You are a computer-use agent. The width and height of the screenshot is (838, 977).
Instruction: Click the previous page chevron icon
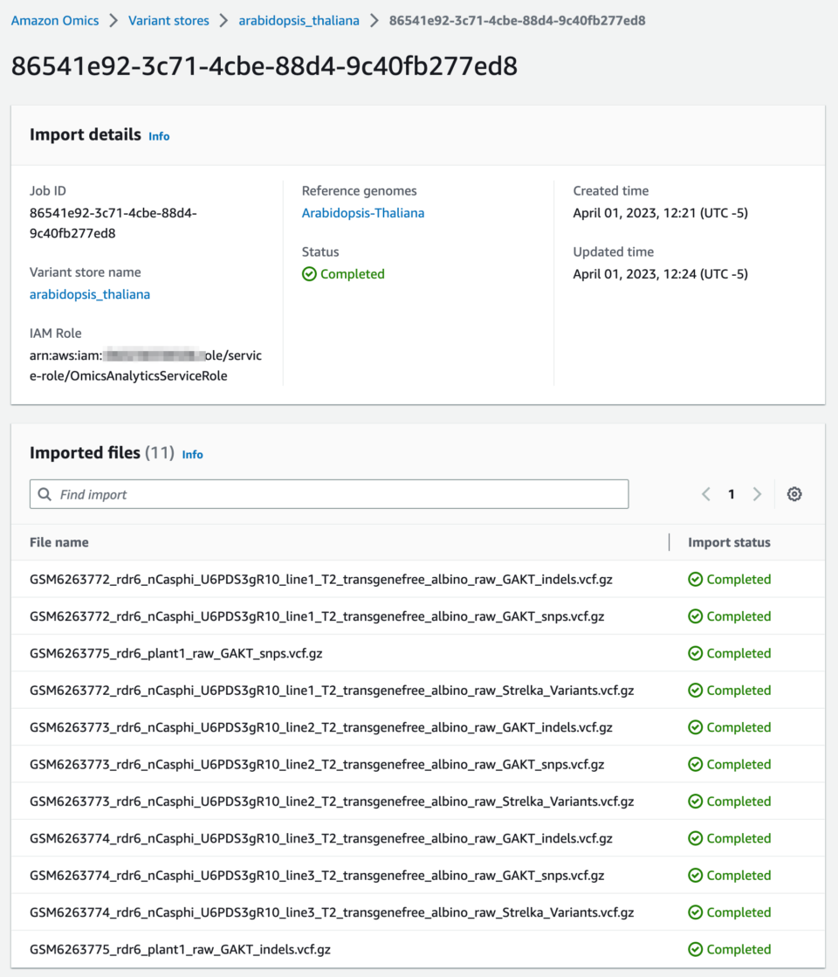pyautogui.click(x=705, y=493)
